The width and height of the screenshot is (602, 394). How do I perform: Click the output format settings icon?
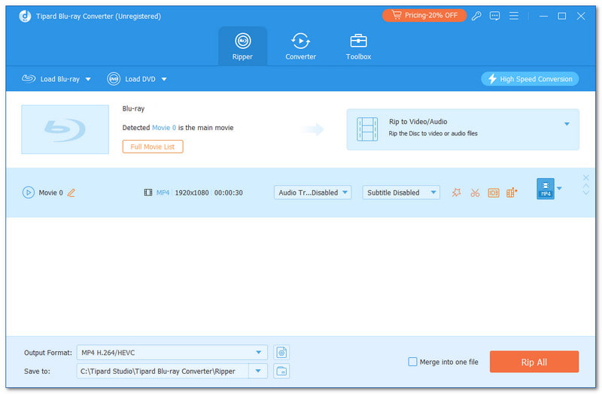pos(281,353)
